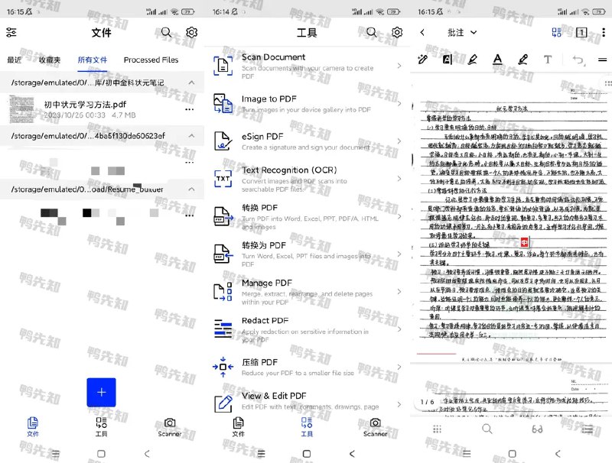Open Image to PDF tool

(308, 104)
